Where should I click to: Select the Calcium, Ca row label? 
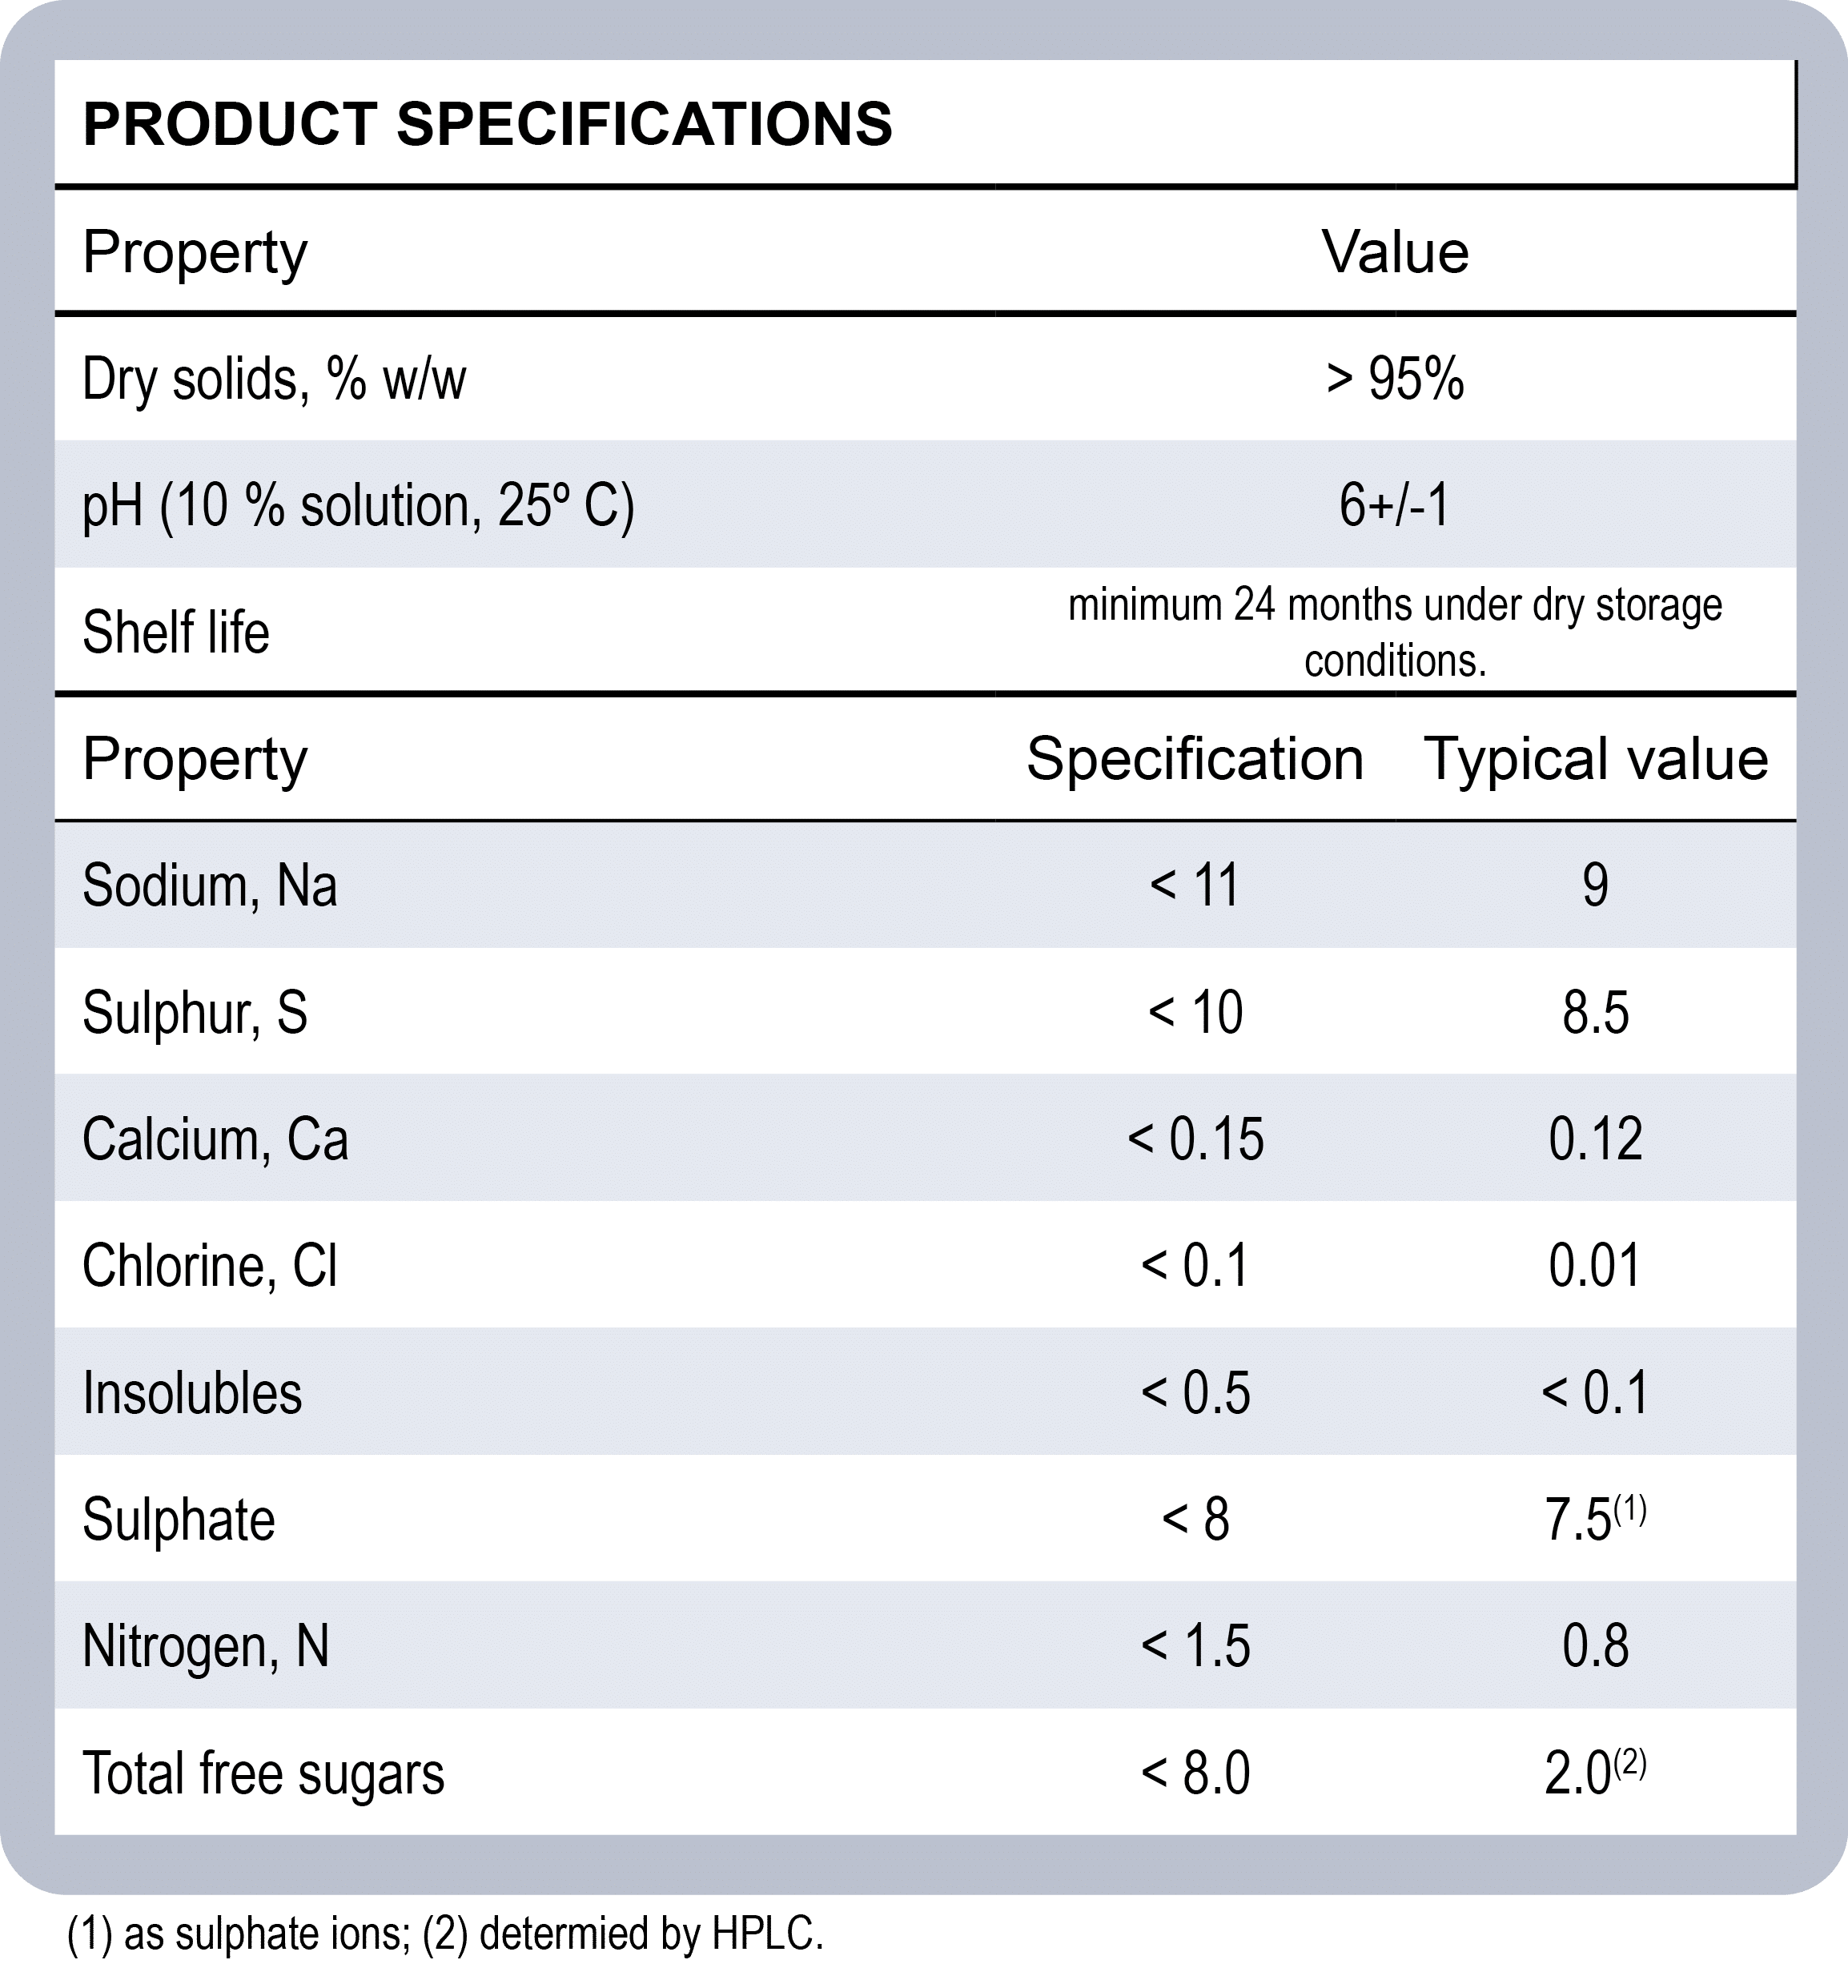(215, 1139)
